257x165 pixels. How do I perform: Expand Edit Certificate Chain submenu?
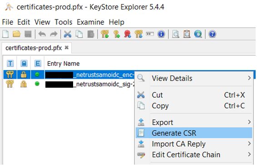click(x=194, y=155)
